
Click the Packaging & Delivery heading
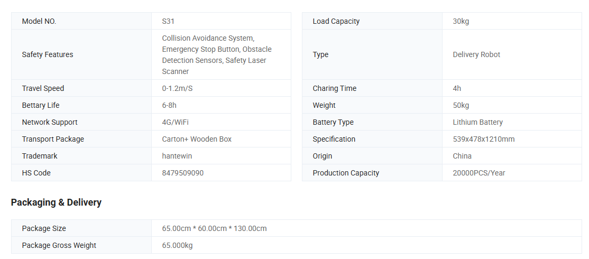point(56,202)
